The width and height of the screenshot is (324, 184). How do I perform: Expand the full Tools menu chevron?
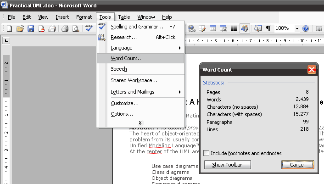140,123
